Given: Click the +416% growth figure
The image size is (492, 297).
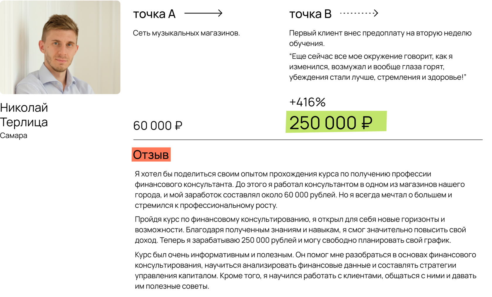Looking at the screenshot, I should [307, 102].
